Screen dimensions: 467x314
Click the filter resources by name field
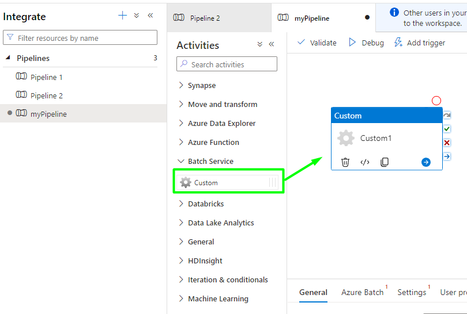click(80, 37)
